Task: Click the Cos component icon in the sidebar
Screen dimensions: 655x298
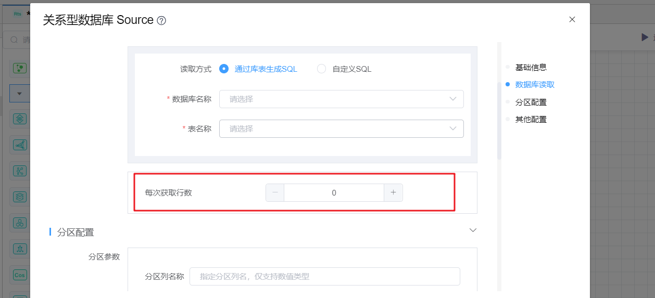Action: coord(20,275)
